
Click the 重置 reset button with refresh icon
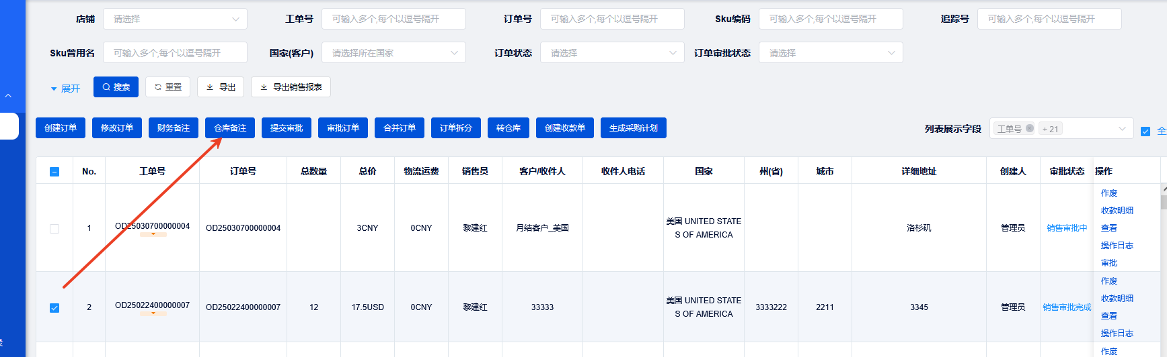tap(167, 87)
